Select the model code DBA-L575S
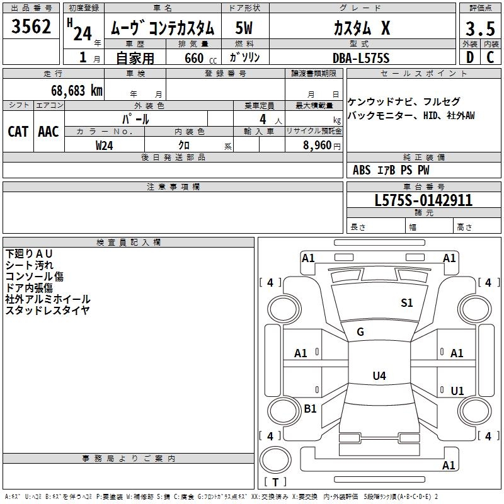This screenshot has height=504, width=504. coord(362,58)
